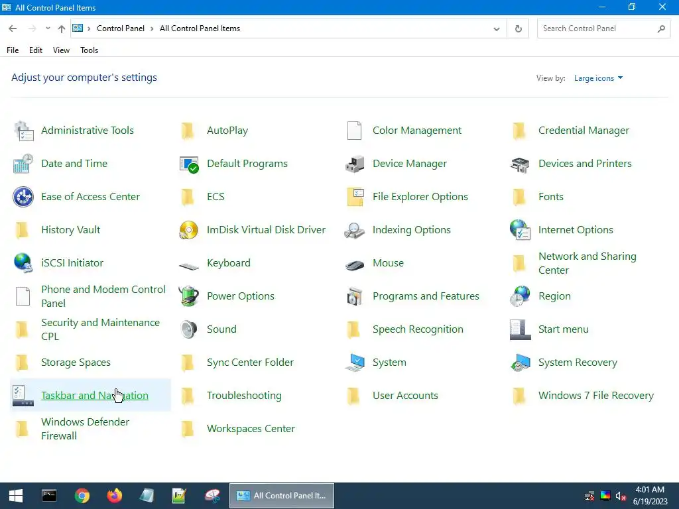This screenshot has height=509, width=679.
Task: Open the History Vault link
Action: coord(70,230)
